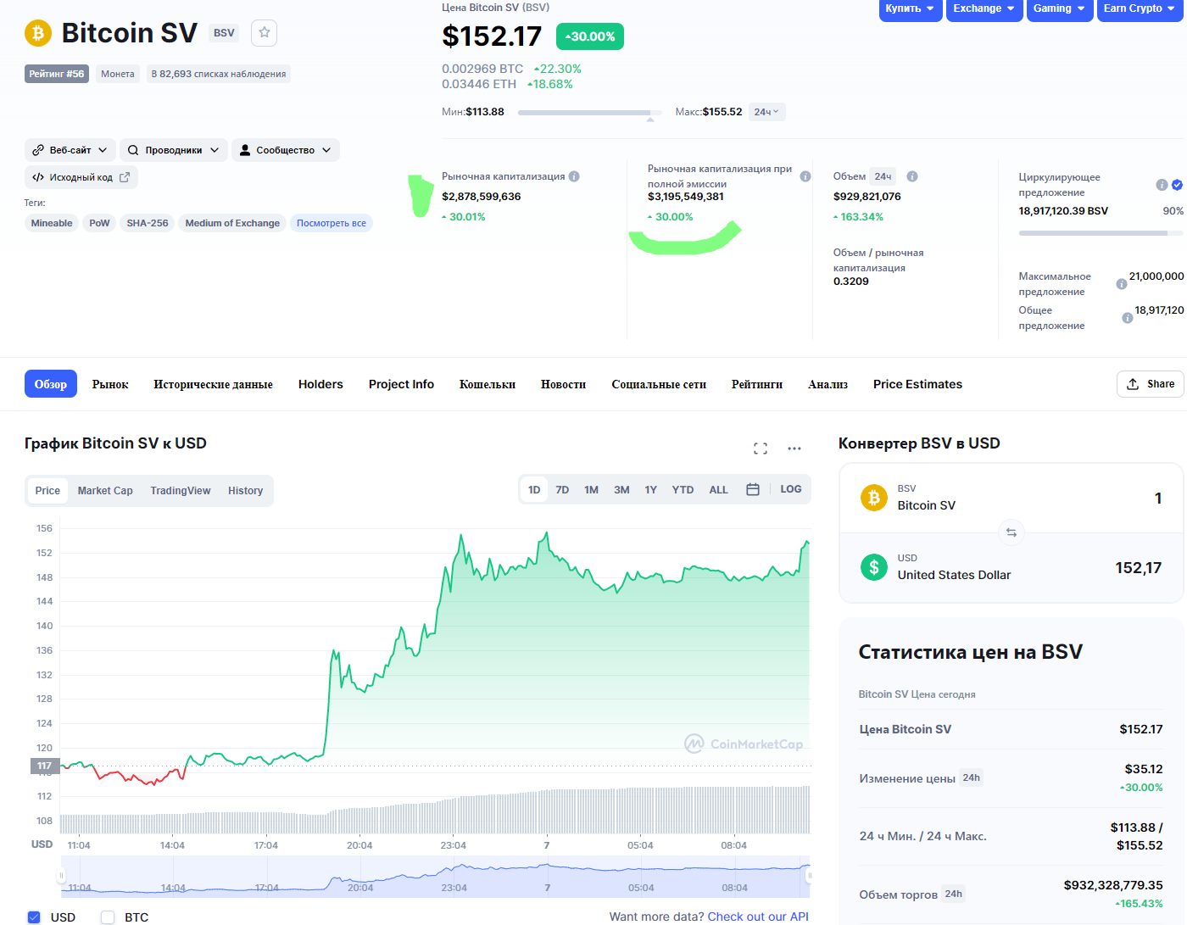Viewport: 1187px width, 925px height.
Task: Open the Exchange dropdown
Action: click(984, 9)
